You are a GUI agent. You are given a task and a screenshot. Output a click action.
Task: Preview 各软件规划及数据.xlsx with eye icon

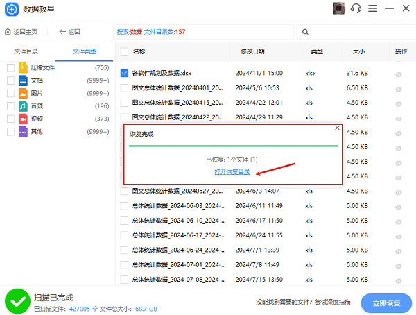click(399, 75)
